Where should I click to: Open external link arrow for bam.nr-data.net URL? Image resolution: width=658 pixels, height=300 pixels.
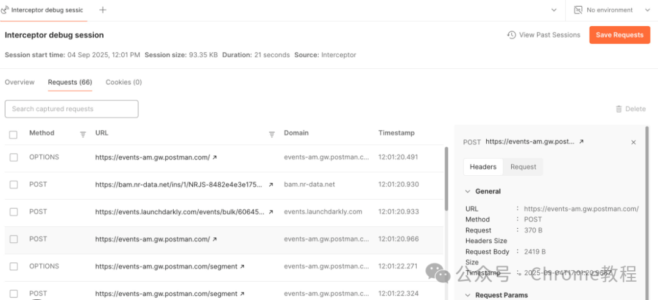[271, 185]
